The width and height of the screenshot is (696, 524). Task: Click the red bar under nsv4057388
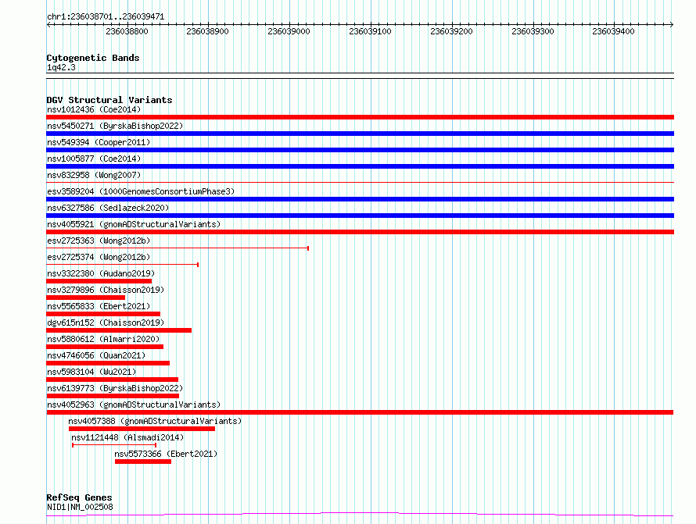[142, 429]
